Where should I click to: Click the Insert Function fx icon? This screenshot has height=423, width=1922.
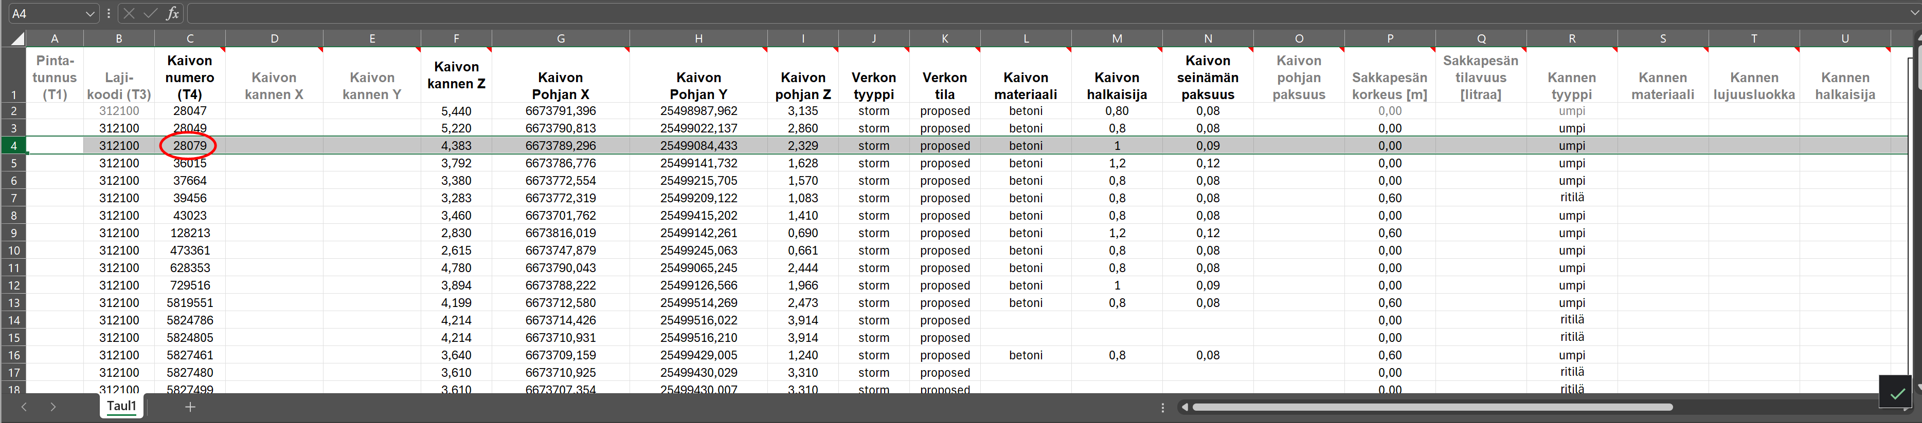(x=172, y=13)
